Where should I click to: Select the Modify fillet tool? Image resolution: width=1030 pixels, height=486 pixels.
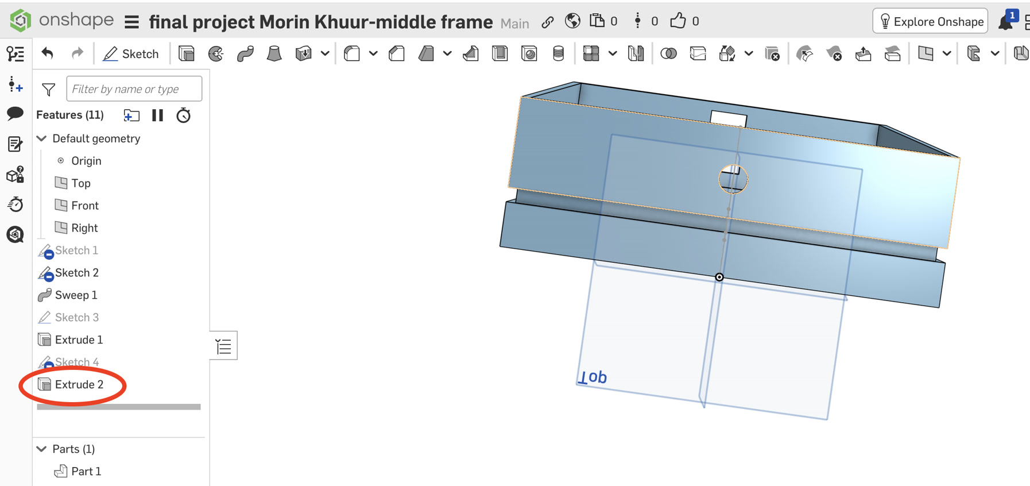(804, 54)
